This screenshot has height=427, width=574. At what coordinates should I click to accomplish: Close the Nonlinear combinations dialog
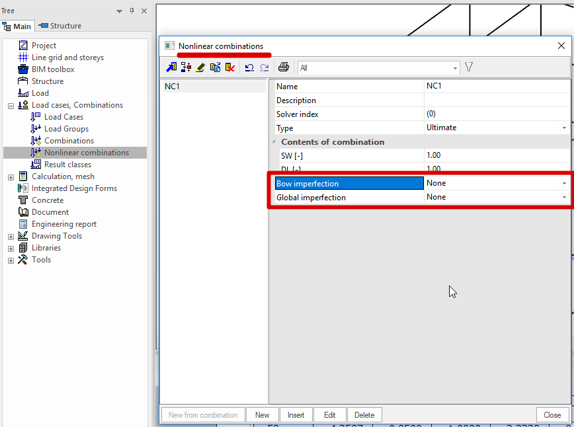pyautogui.click(x=561, y=46)
